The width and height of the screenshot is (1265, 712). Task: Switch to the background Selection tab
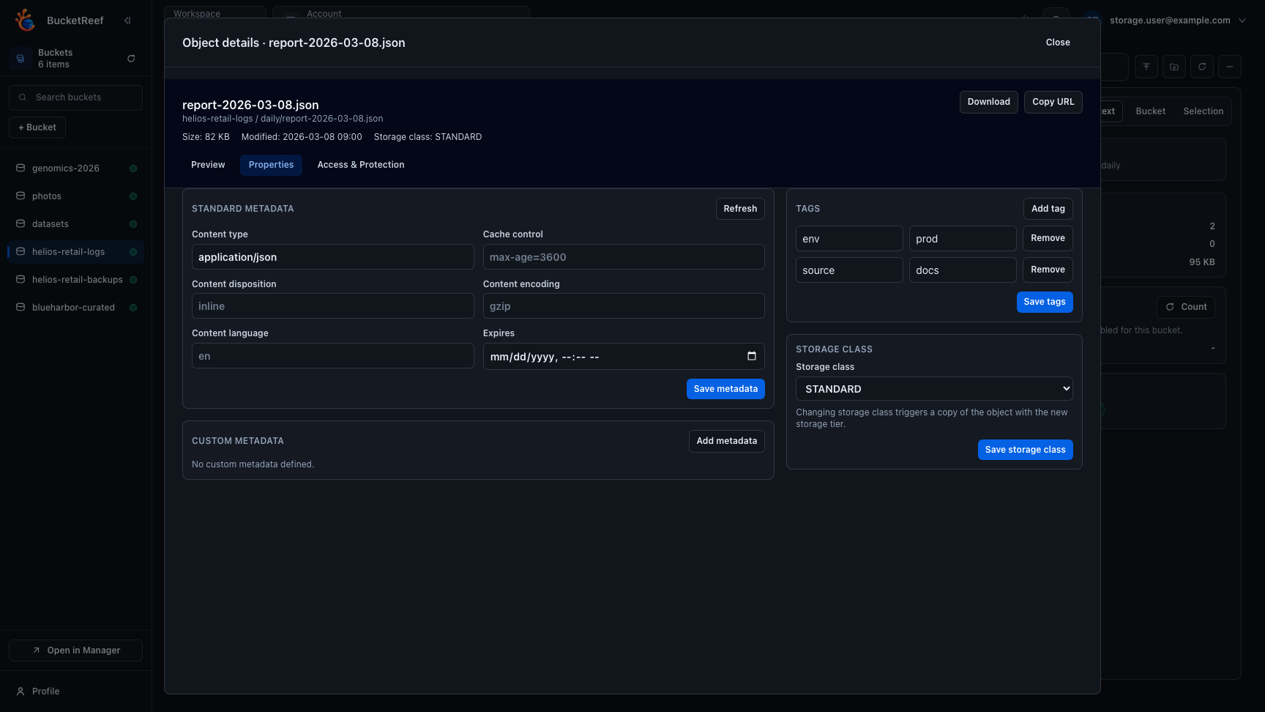coord(1204,111)
